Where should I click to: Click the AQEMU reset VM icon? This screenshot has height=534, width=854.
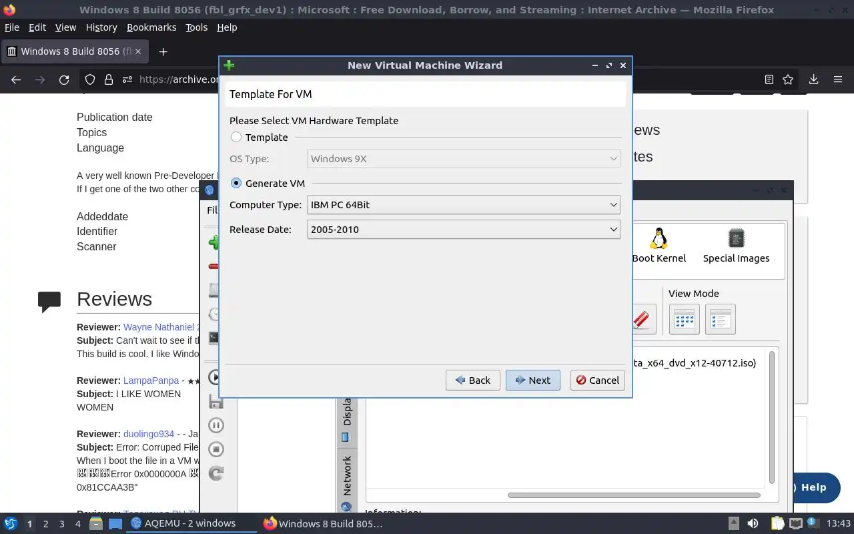[216, 473]
